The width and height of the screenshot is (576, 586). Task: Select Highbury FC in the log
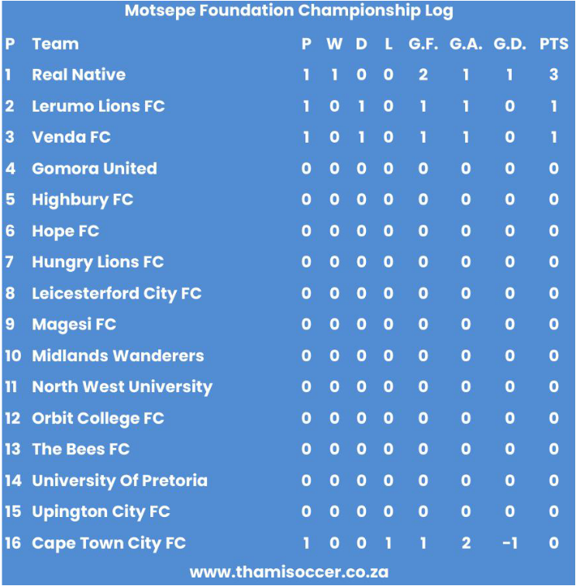[x=83, y=200]
